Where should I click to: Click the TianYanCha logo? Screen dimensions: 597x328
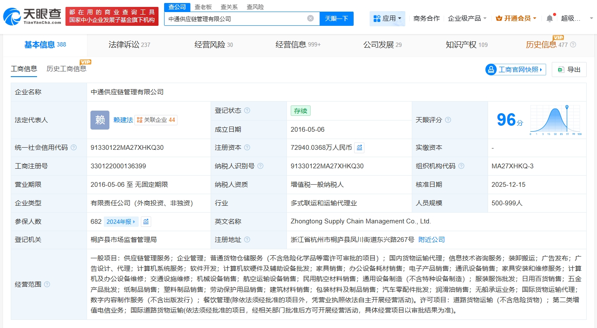(x=32, y=16)
